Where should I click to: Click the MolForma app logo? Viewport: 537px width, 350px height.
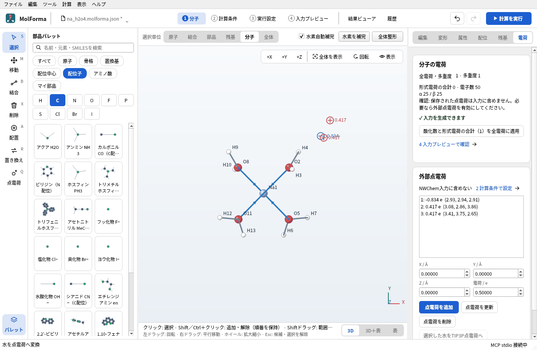(x=11, y=18)
